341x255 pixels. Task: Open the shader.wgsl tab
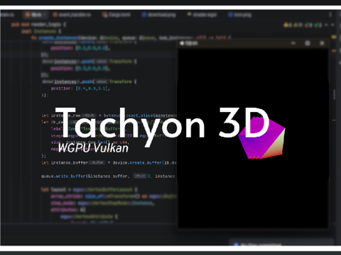tap(202, 15)
